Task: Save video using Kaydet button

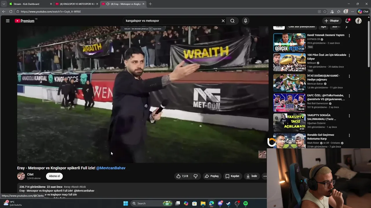Action: 232,176
